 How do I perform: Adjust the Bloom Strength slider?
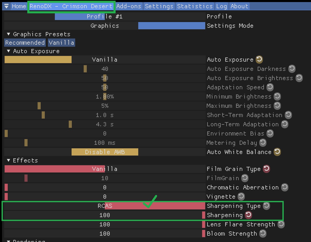(105, 234)
